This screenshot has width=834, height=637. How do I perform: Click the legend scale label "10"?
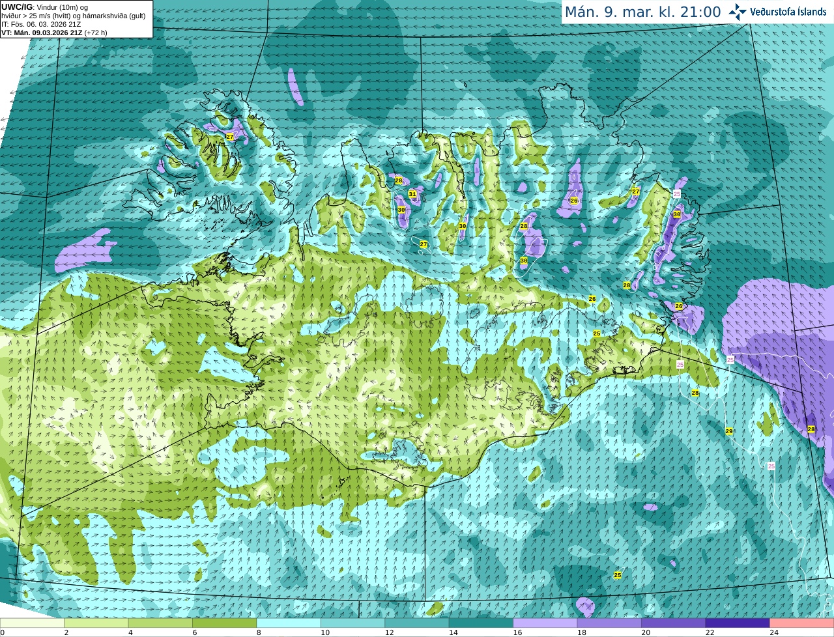[325, 632]
